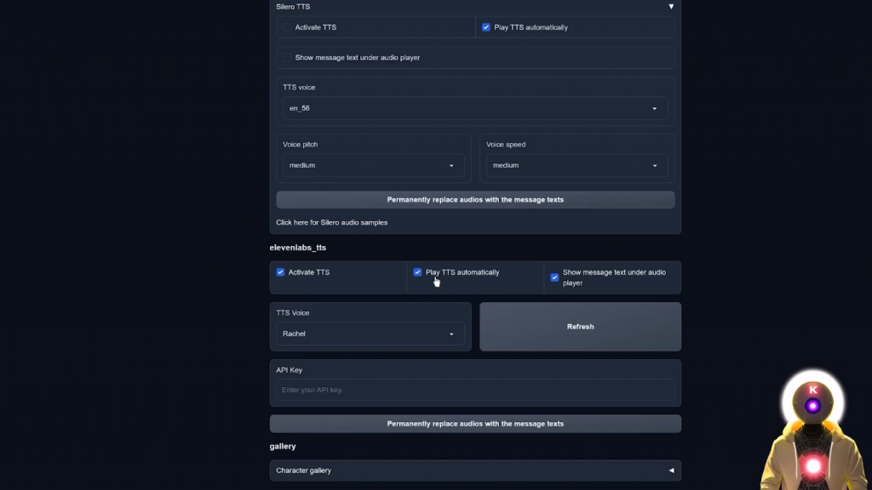Click the elevenlabs_tts heading text
This screenshot has width=872, height=490.
(x=297, y=248)
